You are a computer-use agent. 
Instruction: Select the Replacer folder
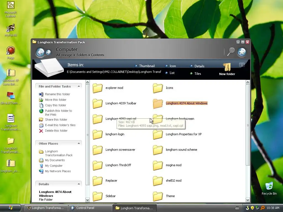(105, 181)
